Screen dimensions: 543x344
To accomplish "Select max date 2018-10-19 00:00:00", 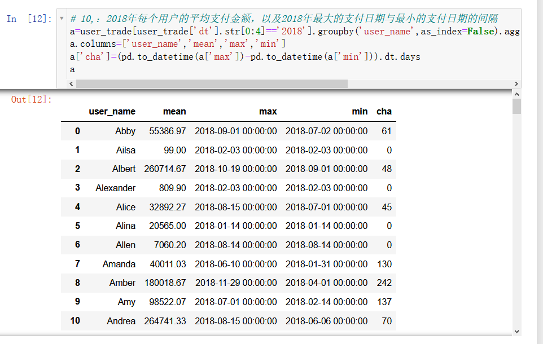I will point(236,169).
